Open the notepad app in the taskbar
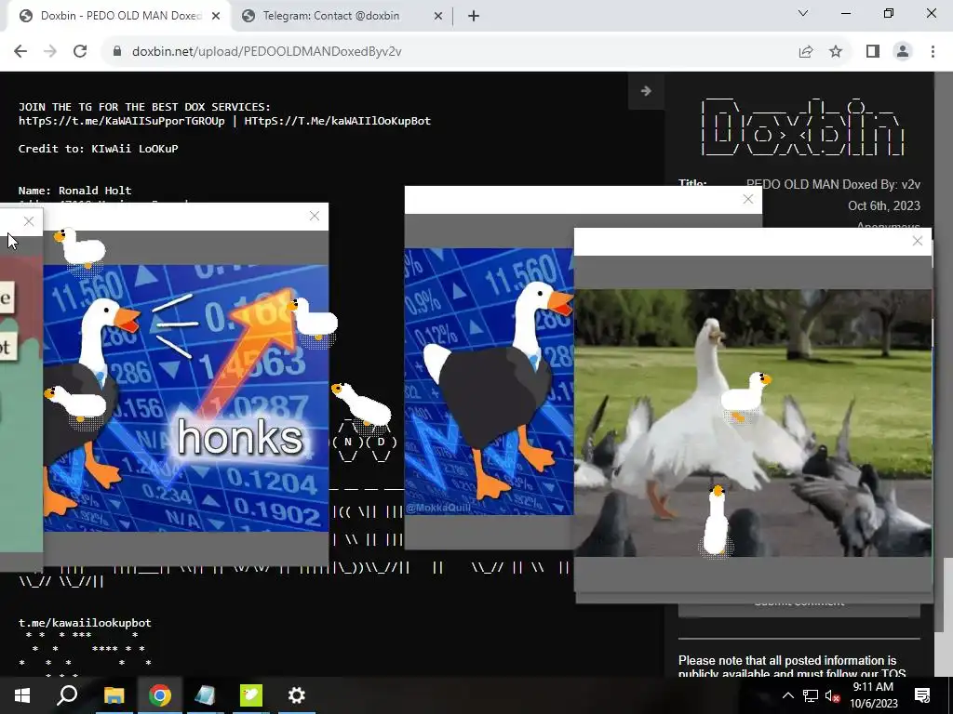Viewport: 953px width, 714px height. [206, 695]
